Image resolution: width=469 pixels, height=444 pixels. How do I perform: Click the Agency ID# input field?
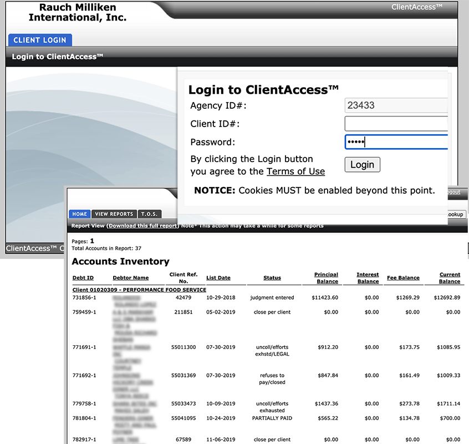coord(396,105)
